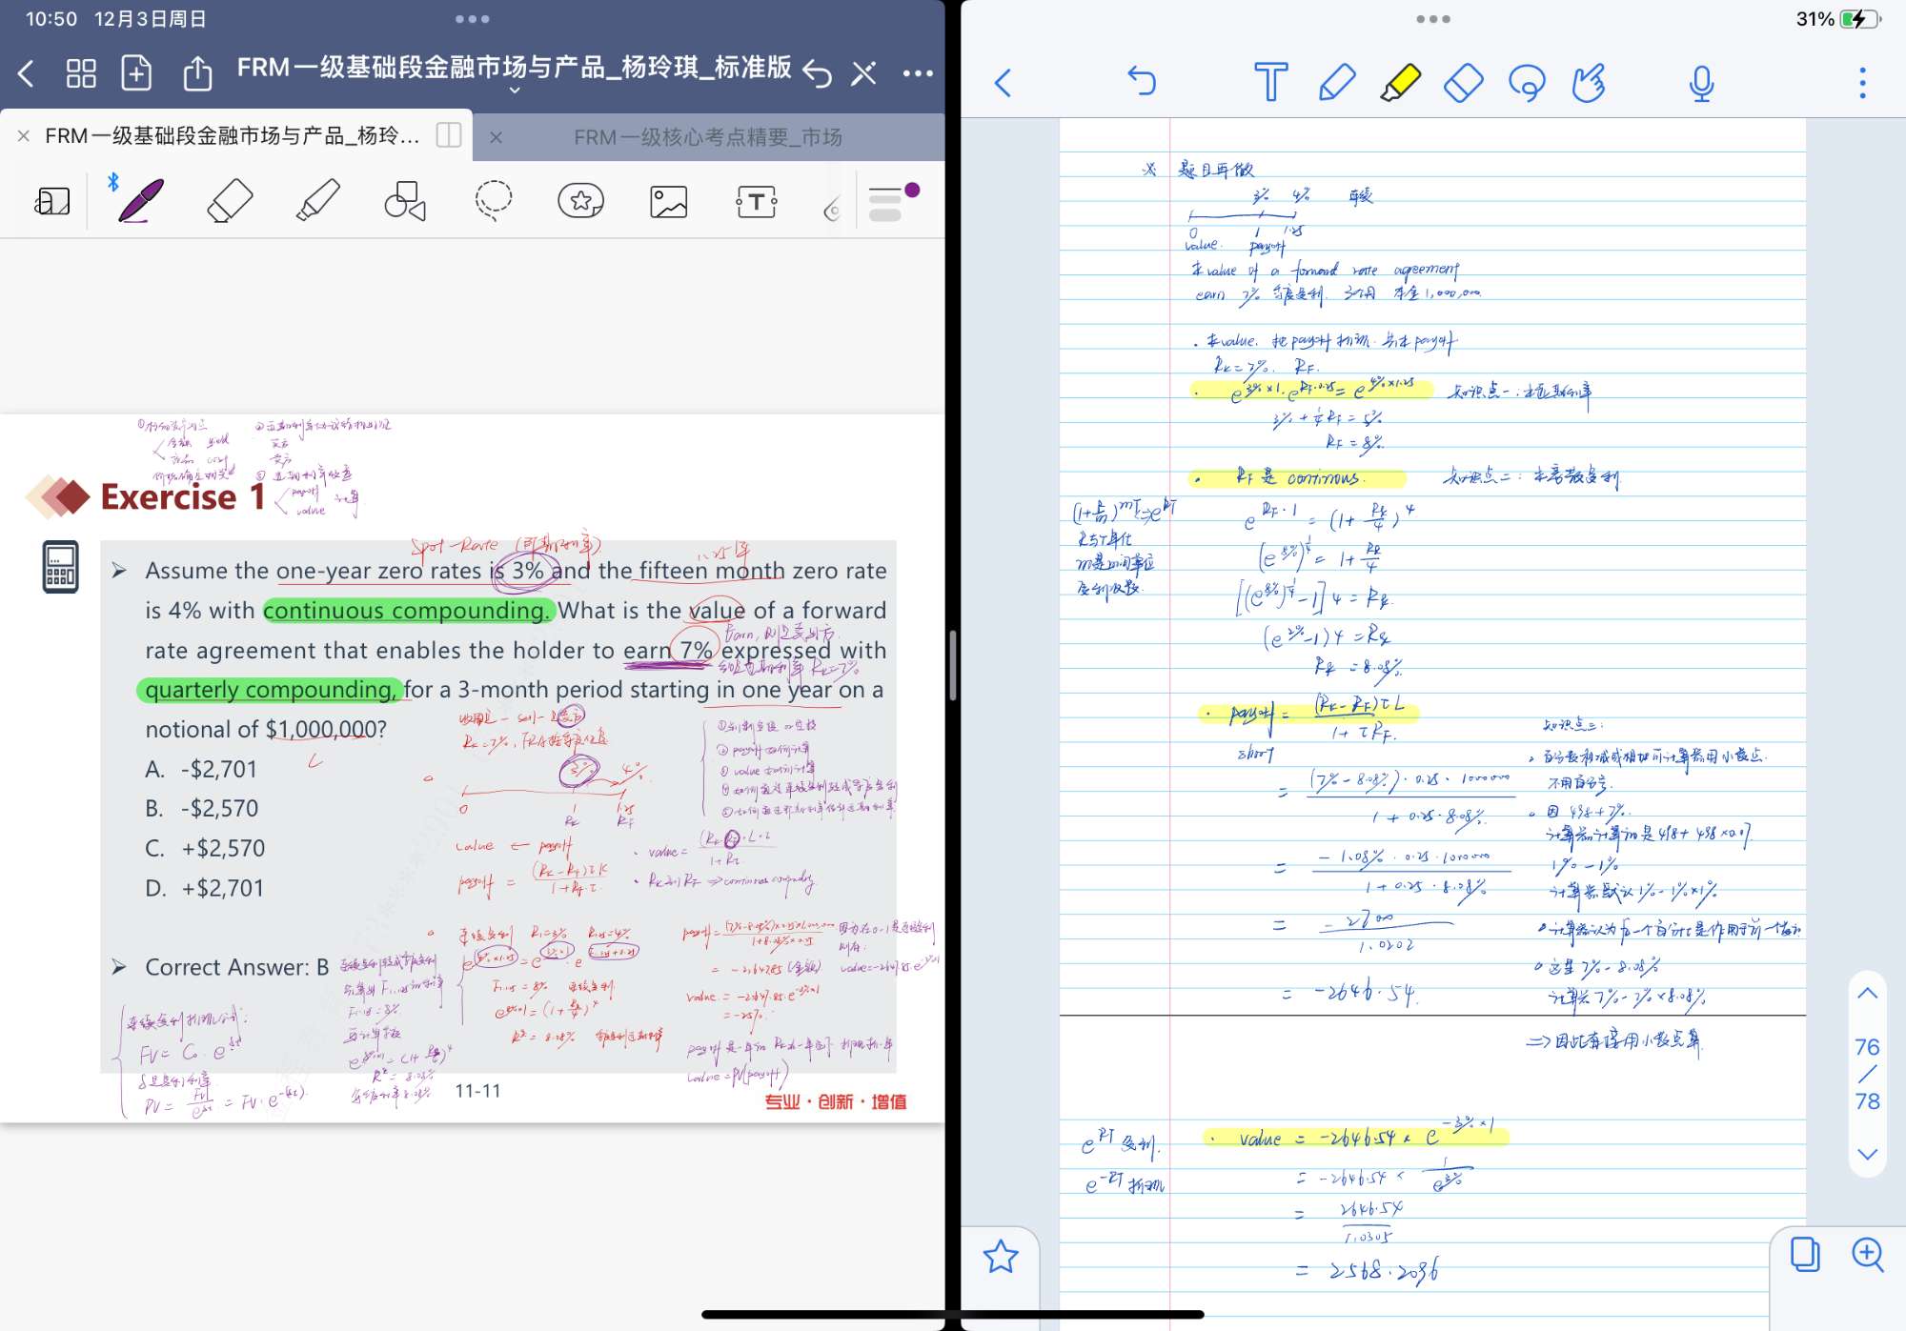
Task: Toggle the split view icon on first tab
Action: click(449, 136)
